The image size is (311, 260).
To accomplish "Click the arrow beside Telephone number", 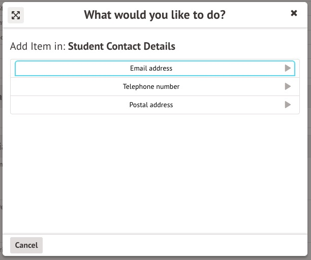I will click(x=288, y=86).
